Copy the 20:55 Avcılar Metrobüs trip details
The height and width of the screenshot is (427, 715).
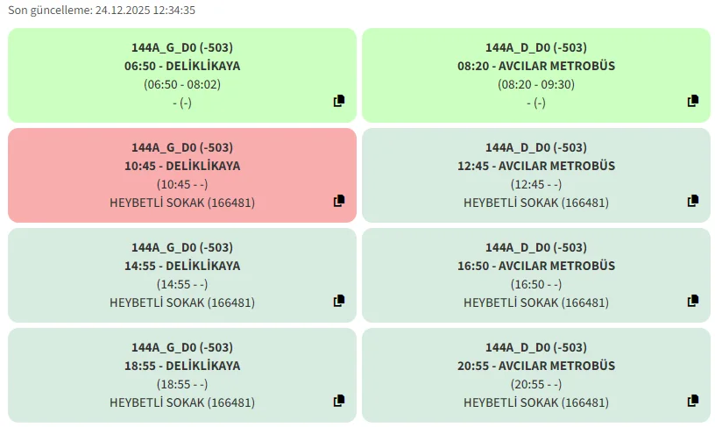click(x=693, y=401)
